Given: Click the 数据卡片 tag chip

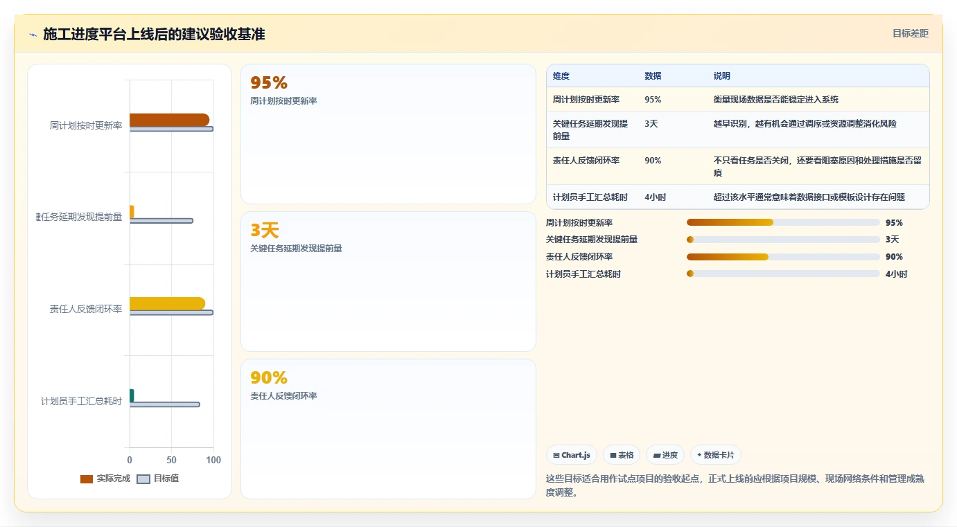Looking at the screenshot, I should (716, 455).
